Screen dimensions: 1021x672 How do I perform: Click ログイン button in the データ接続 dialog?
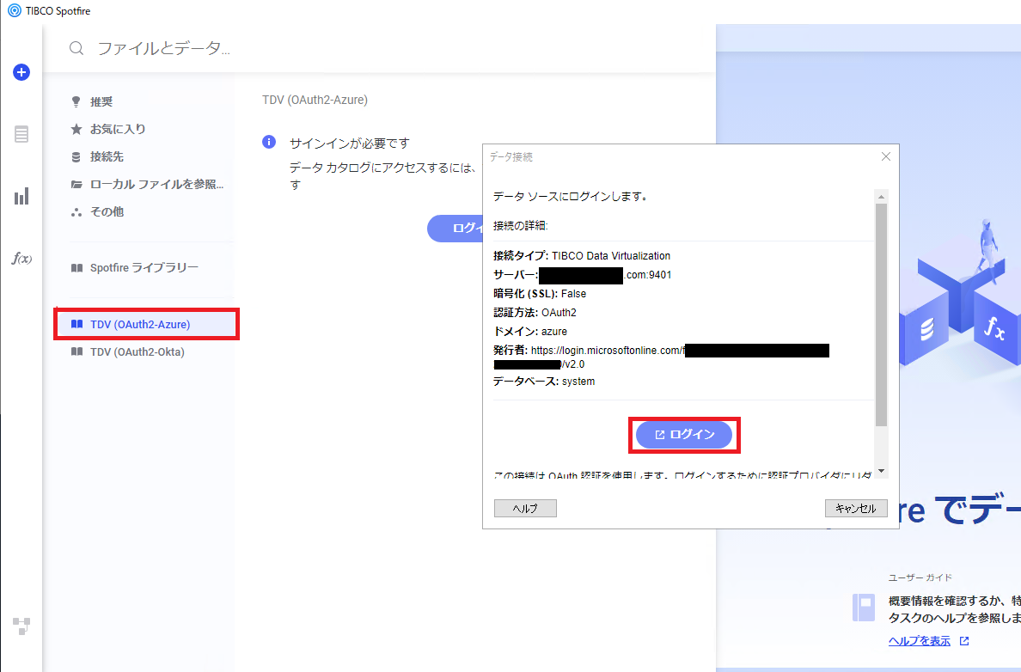tap(684, 434)
